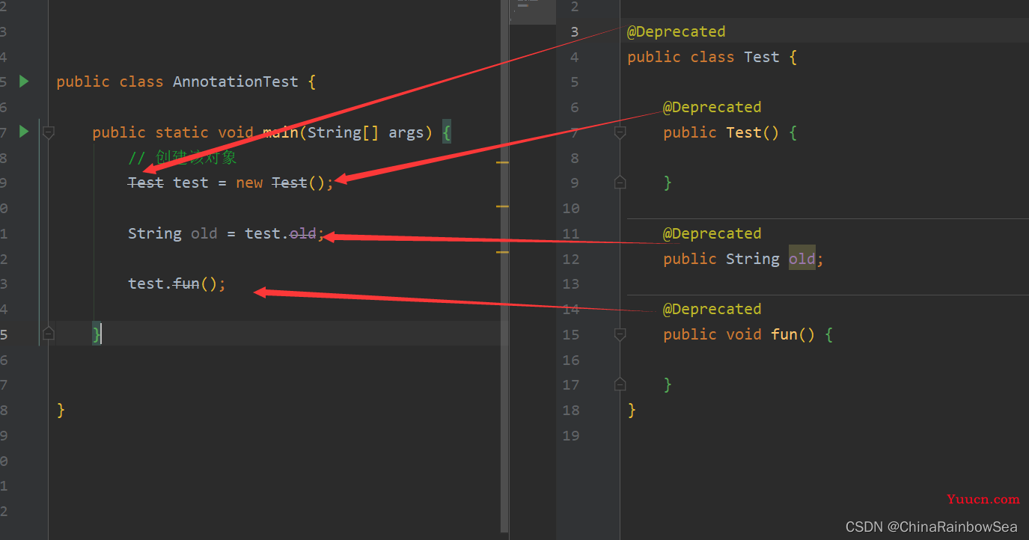Click deprecated 'Test' constructor call after new

click(x=290, y=182)
